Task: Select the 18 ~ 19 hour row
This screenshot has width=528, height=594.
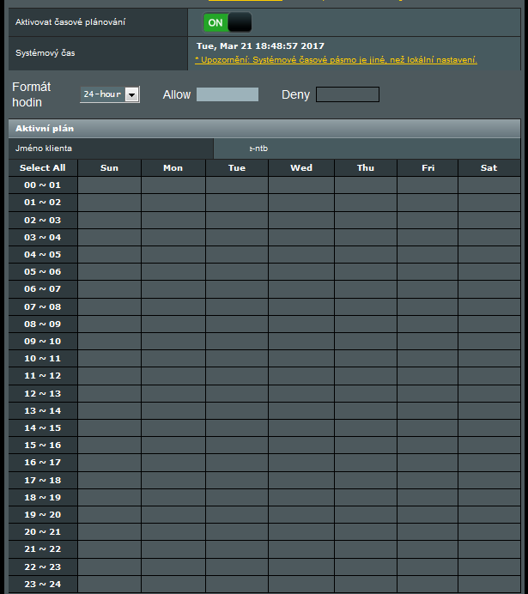Action: point(43,497)
